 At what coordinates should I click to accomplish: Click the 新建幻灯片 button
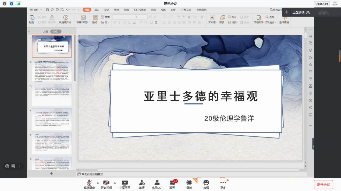point(83,19)
